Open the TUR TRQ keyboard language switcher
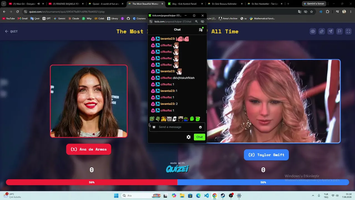Image resolution: width=355 pixels, height=200 pixels. click(x=326, y=196)
